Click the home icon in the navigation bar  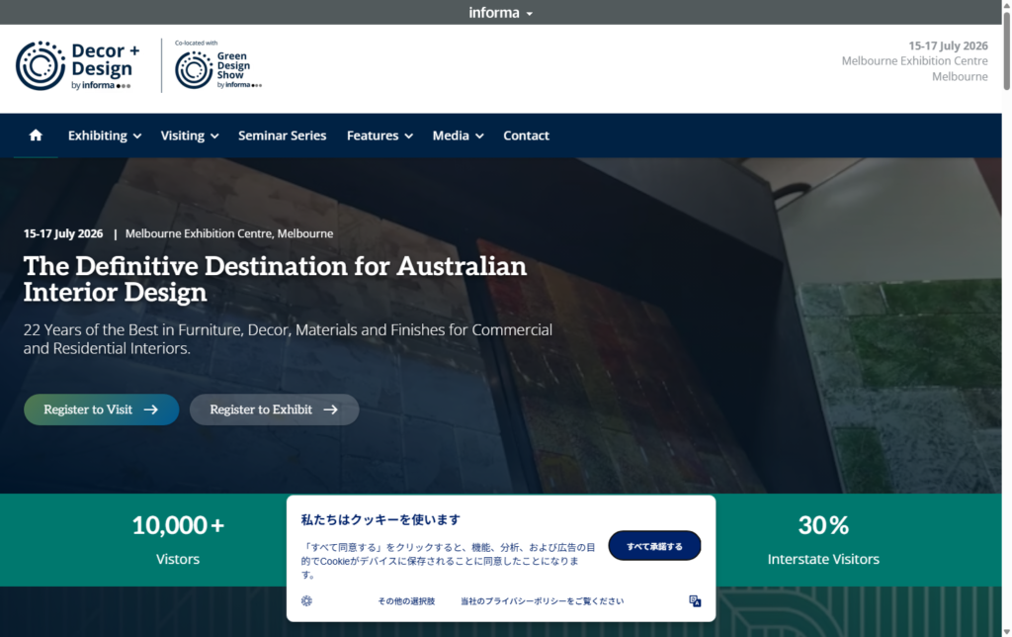coord(36,135)
